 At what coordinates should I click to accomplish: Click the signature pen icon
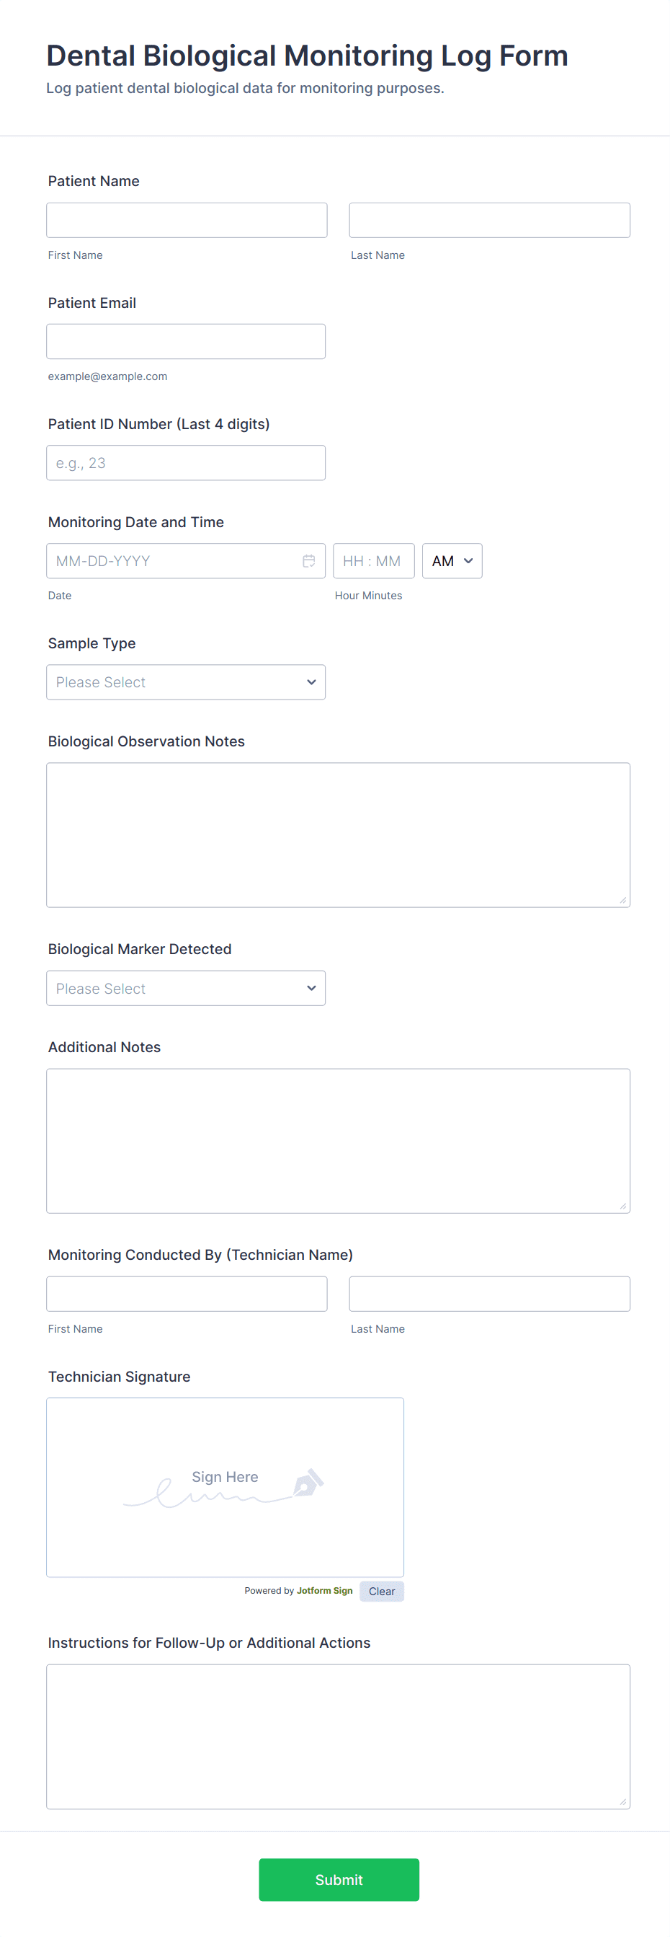pyautogui.click(x=308, y=1481)
